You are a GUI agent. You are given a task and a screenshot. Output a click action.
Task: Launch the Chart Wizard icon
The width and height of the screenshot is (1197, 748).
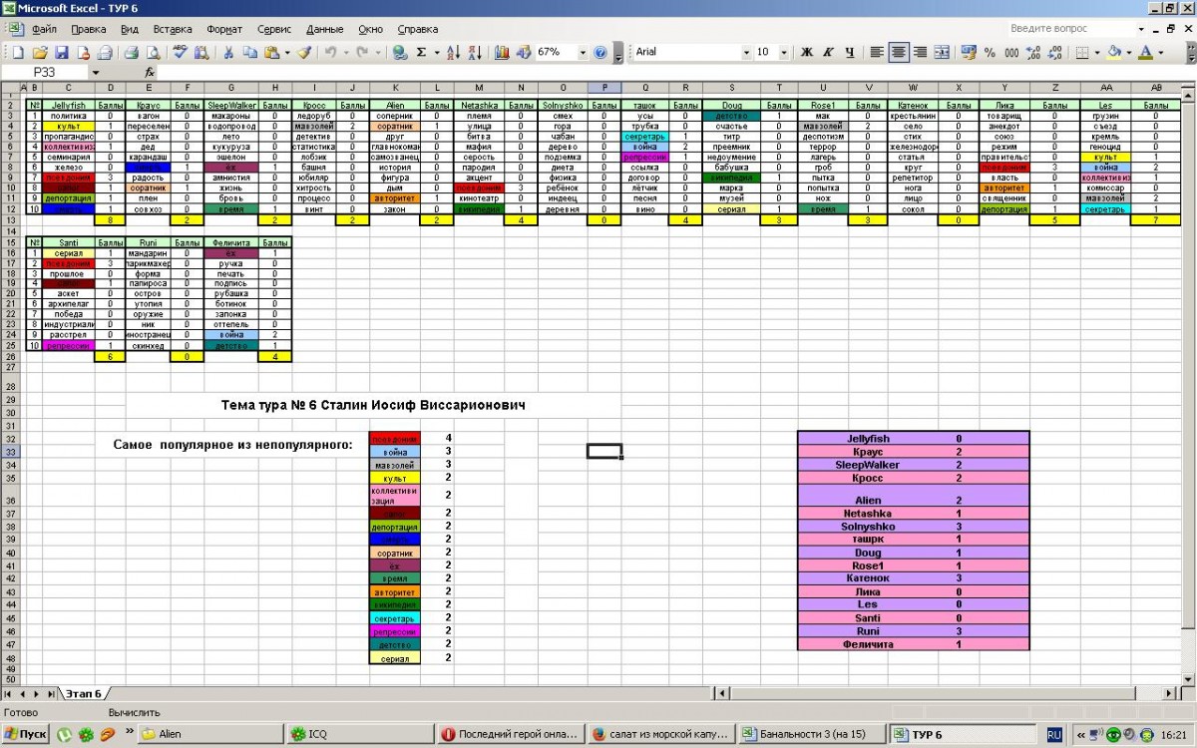coord(501,52)
